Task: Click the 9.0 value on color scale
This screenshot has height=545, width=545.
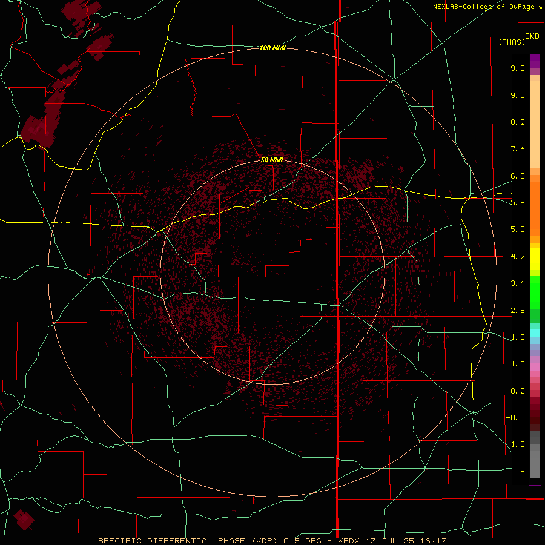Action: tap(518, 95)
